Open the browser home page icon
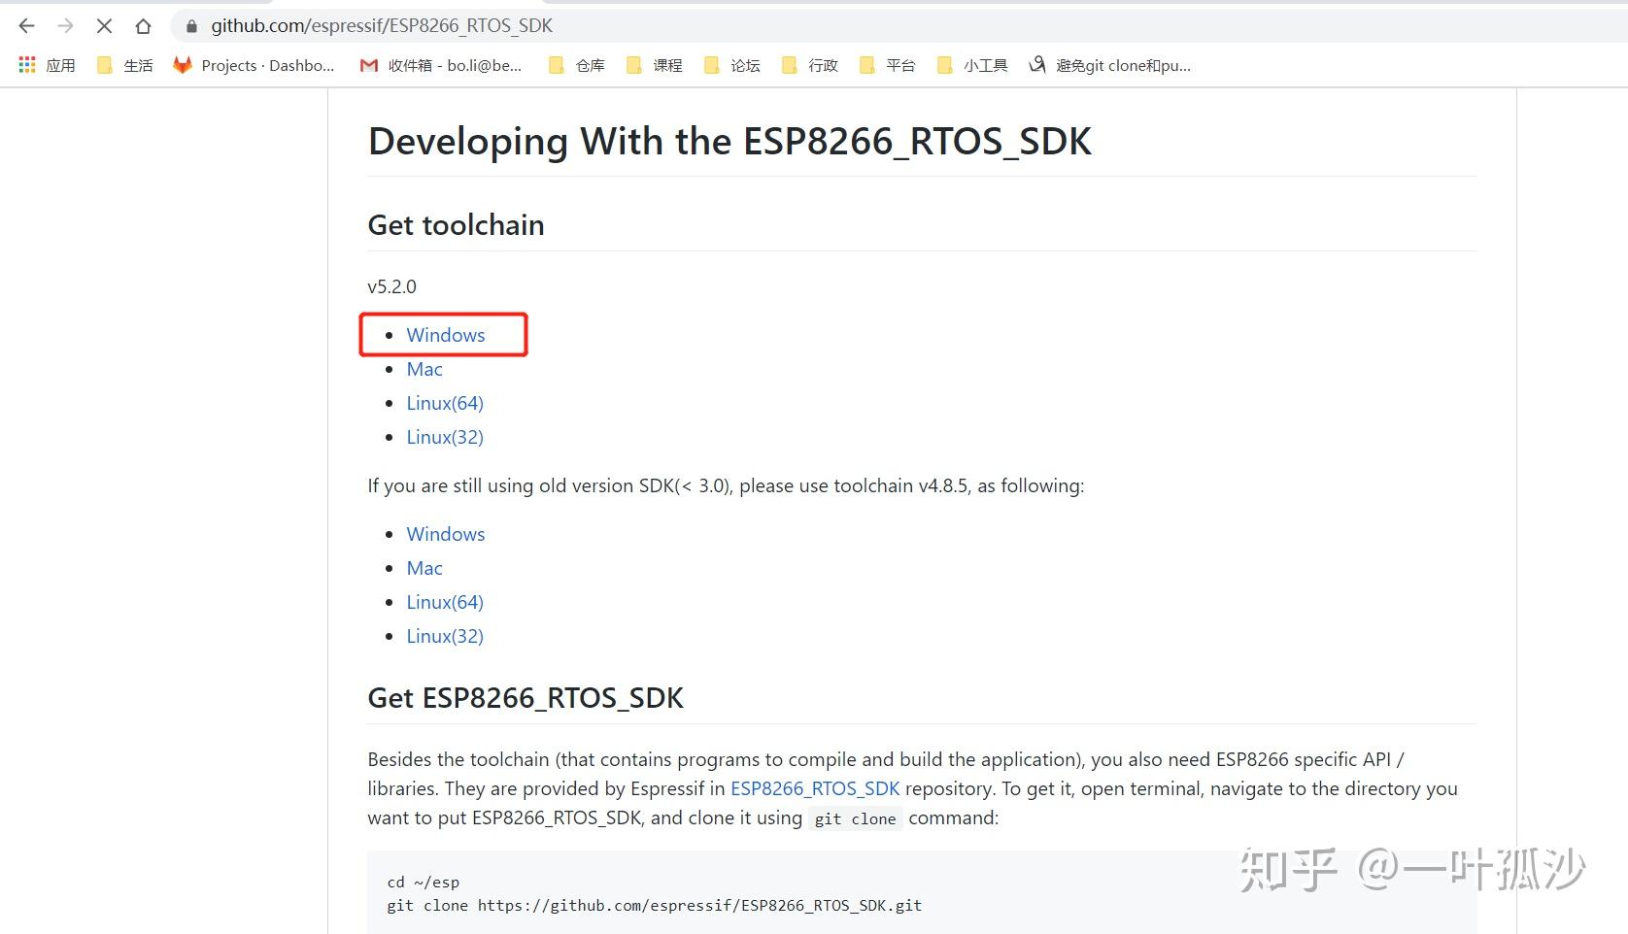Image resolution: width=1628 pixels, height=934 pixels. [144, 25]
